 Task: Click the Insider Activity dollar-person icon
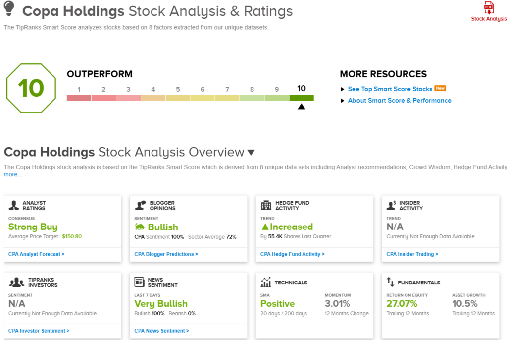pyautogui.click(x=391, y=205)
